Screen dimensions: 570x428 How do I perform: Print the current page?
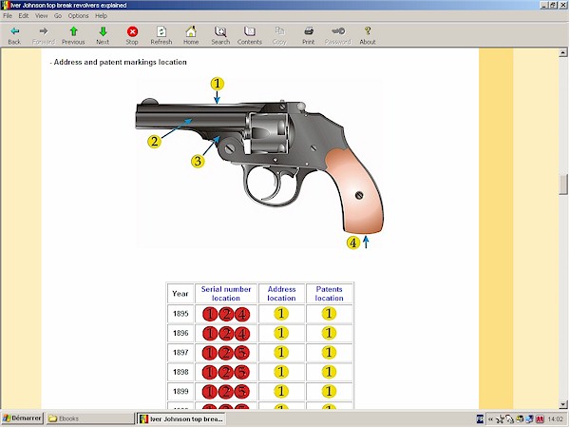point(308,36)
